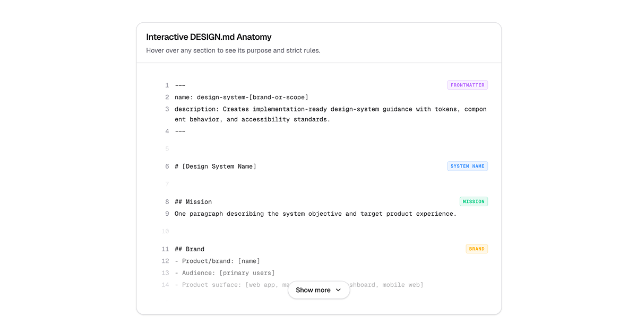Image resolution: width=637 pixels, height=334 pixels.
Task: Click the 'name: design-system-[brand-or-scope]' line
Action: tap(241, 97)
